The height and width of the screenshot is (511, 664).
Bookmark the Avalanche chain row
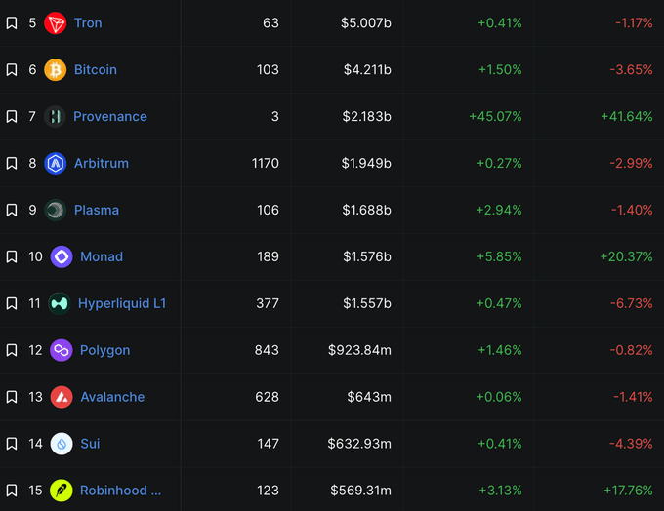pos(12,397)
